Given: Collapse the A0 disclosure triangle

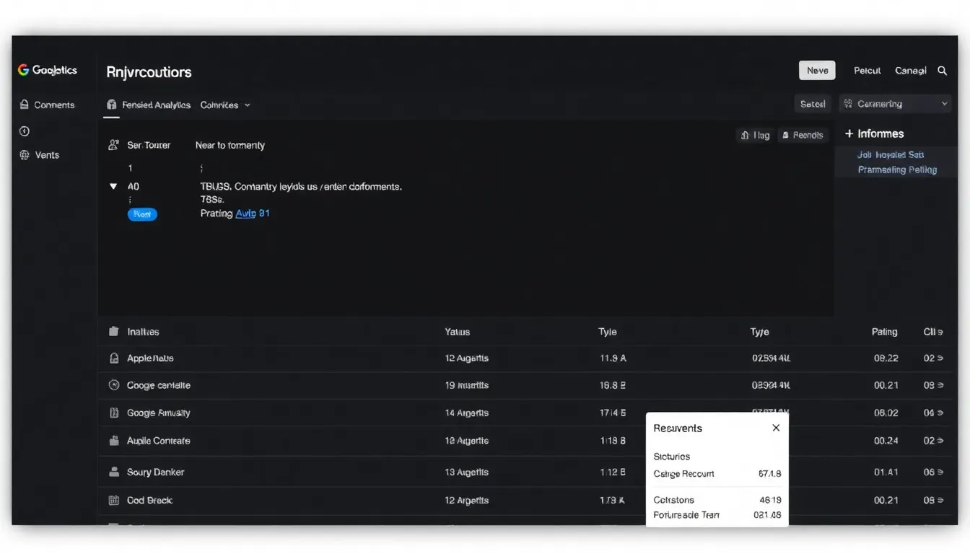Looking at the screenshot, I should 113,186.
